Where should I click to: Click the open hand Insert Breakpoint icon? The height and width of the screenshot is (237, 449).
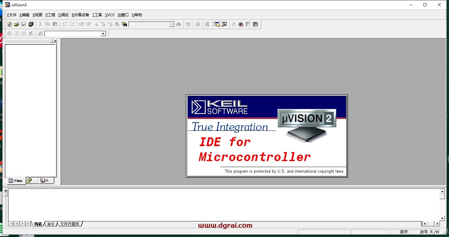(234, 24)
